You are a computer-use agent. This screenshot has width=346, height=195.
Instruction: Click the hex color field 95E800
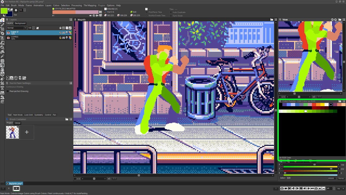tap(332, 178)
